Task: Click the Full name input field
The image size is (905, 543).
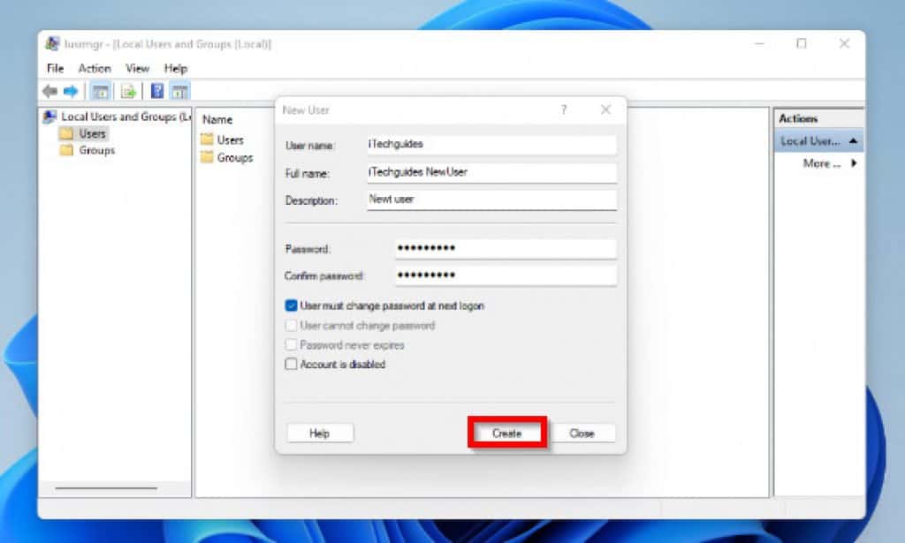Action: (x=491, y=172)
